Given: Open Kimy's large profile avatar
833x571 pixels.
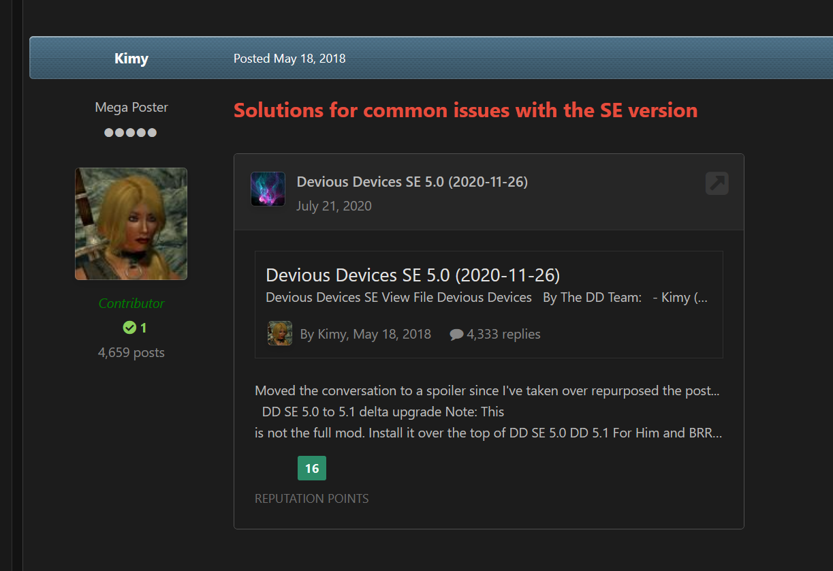Looking at the screenshot, I should [x=131, y=223].
